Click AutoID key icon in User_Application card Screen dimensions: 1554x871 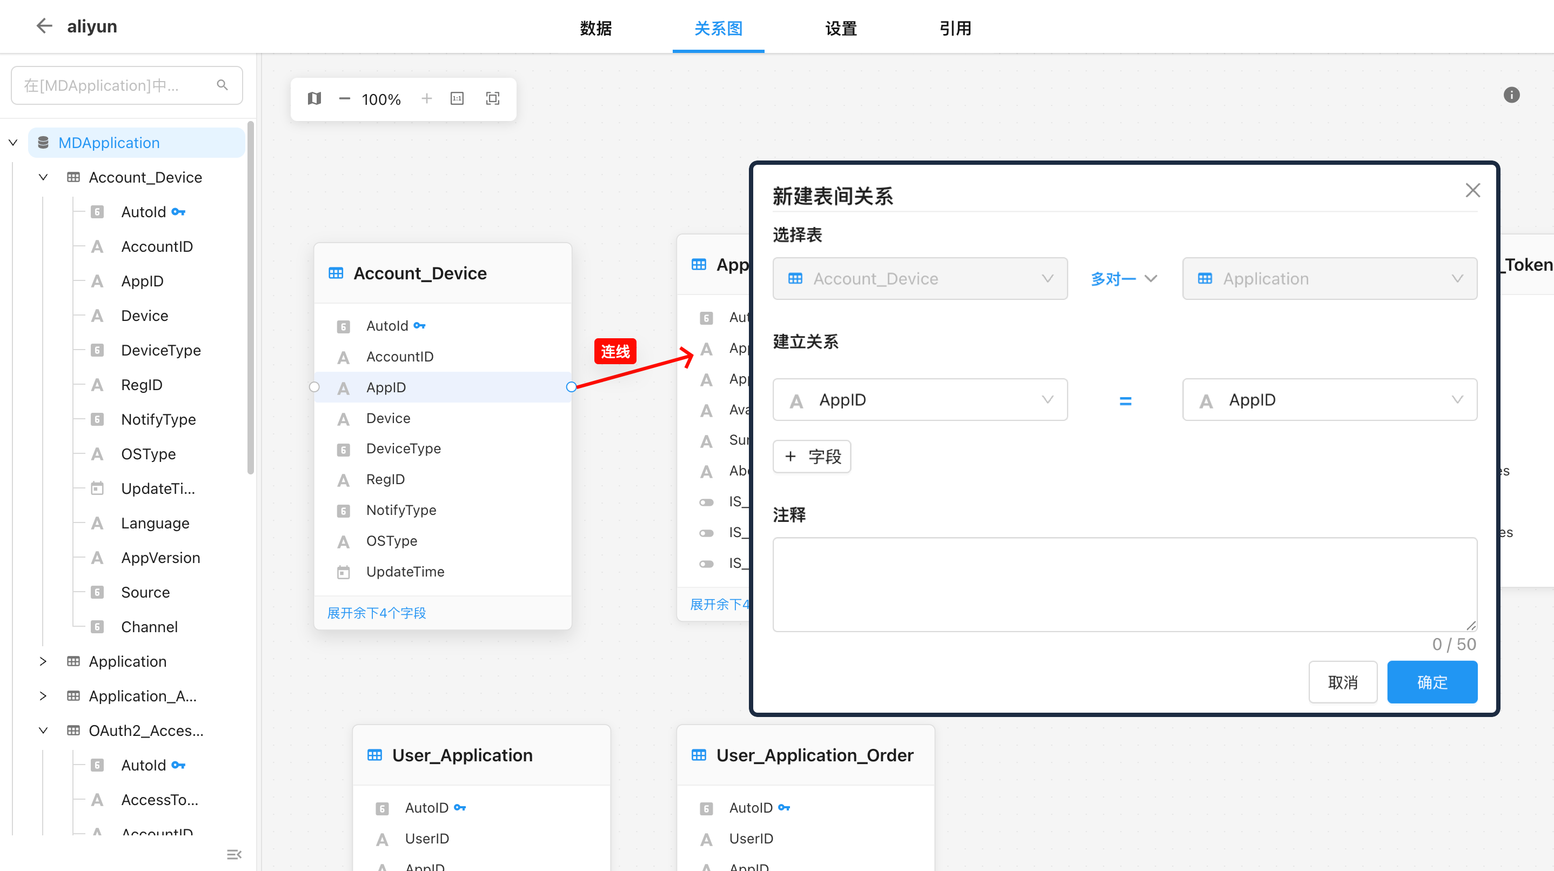click(x=460, y=807)
